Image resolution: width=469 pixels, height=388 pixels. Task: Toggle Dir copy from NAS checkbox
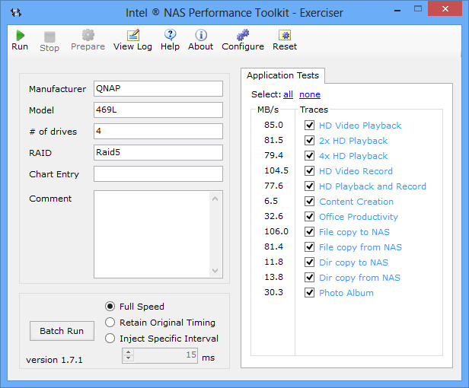coord(309,278)
